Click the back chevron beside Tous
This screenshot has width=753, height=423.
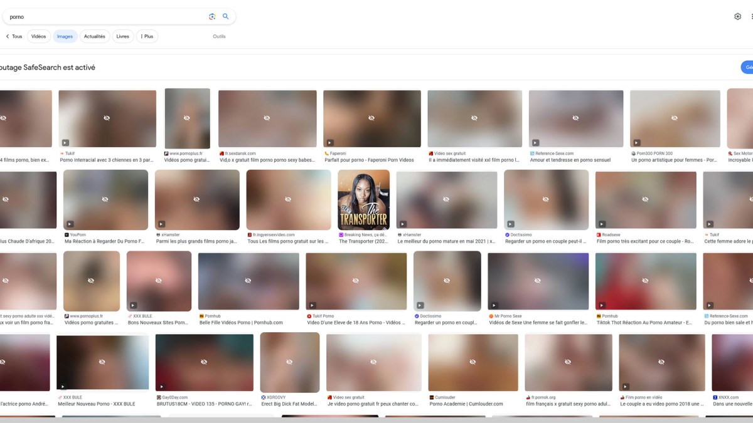8,36
